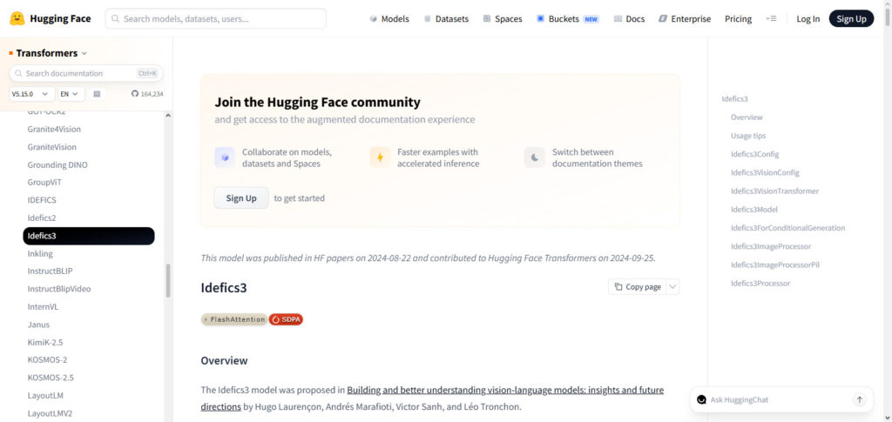
Task: Open InstructBLIP in sidebar
Action: click(x=50, y=271)
